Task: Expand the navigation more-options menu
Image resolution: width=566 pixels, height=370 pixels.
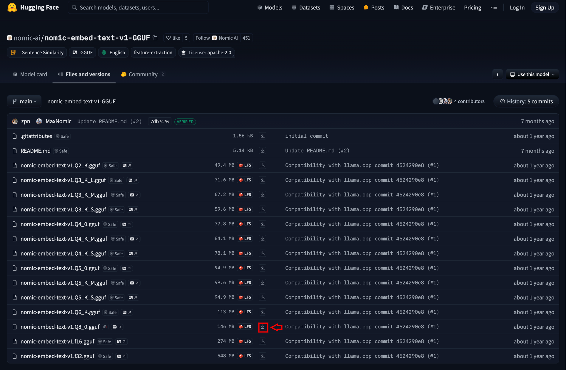Action: (494, 8)
